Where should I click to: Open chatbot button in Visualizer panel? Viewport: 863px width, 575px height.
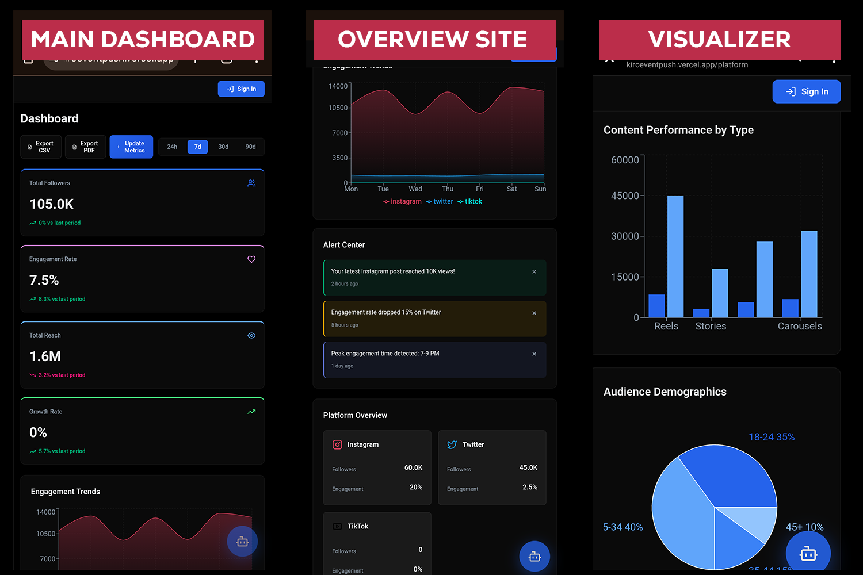point(808,553)
